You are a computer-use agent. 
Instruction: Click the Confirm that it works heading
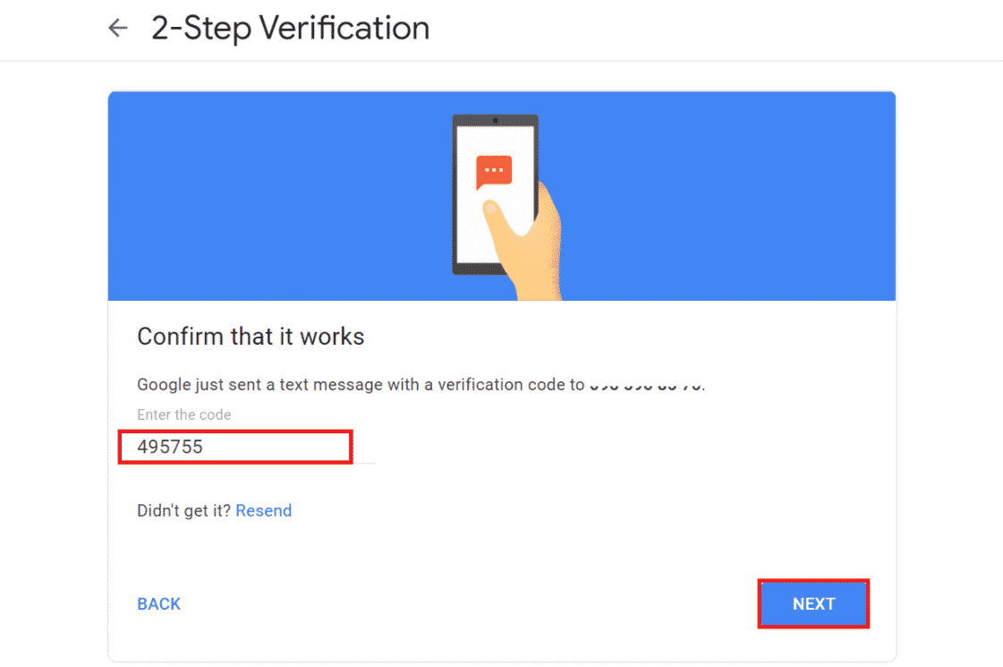[x=250, y=337]
